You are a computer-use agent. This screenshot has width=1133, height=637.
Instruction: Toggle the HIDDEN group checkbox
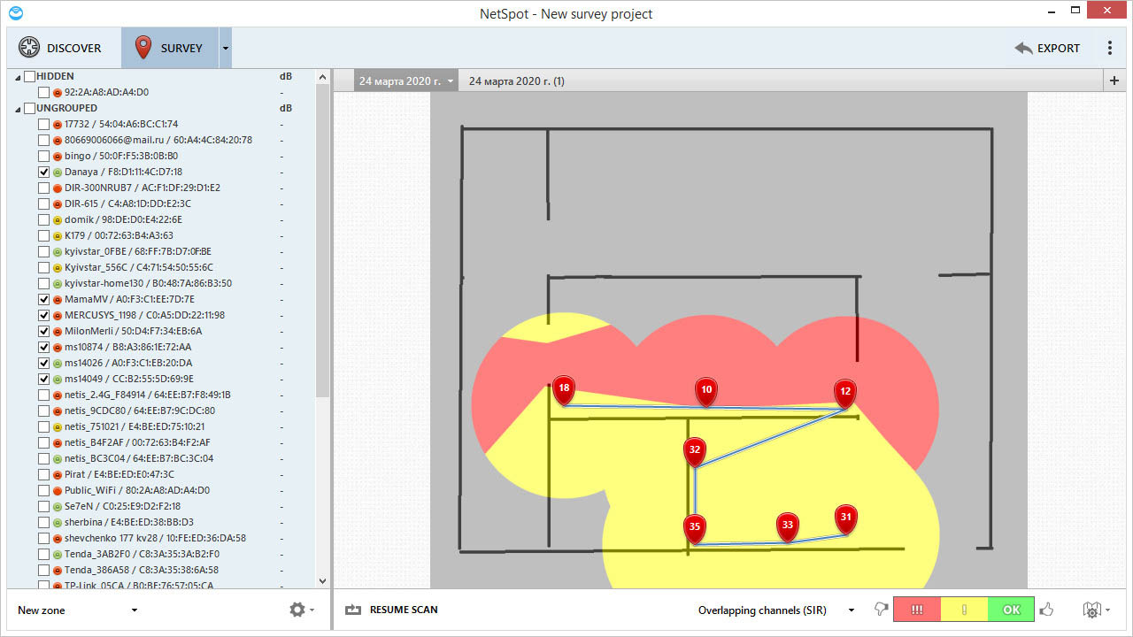click(x=29, y=76)
